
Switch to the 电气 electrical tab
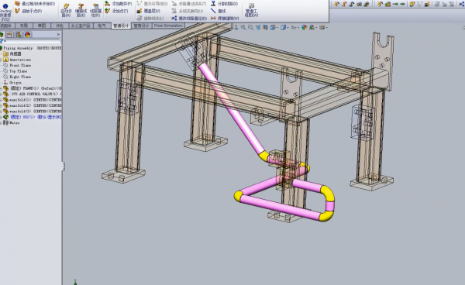coord(102,26)
